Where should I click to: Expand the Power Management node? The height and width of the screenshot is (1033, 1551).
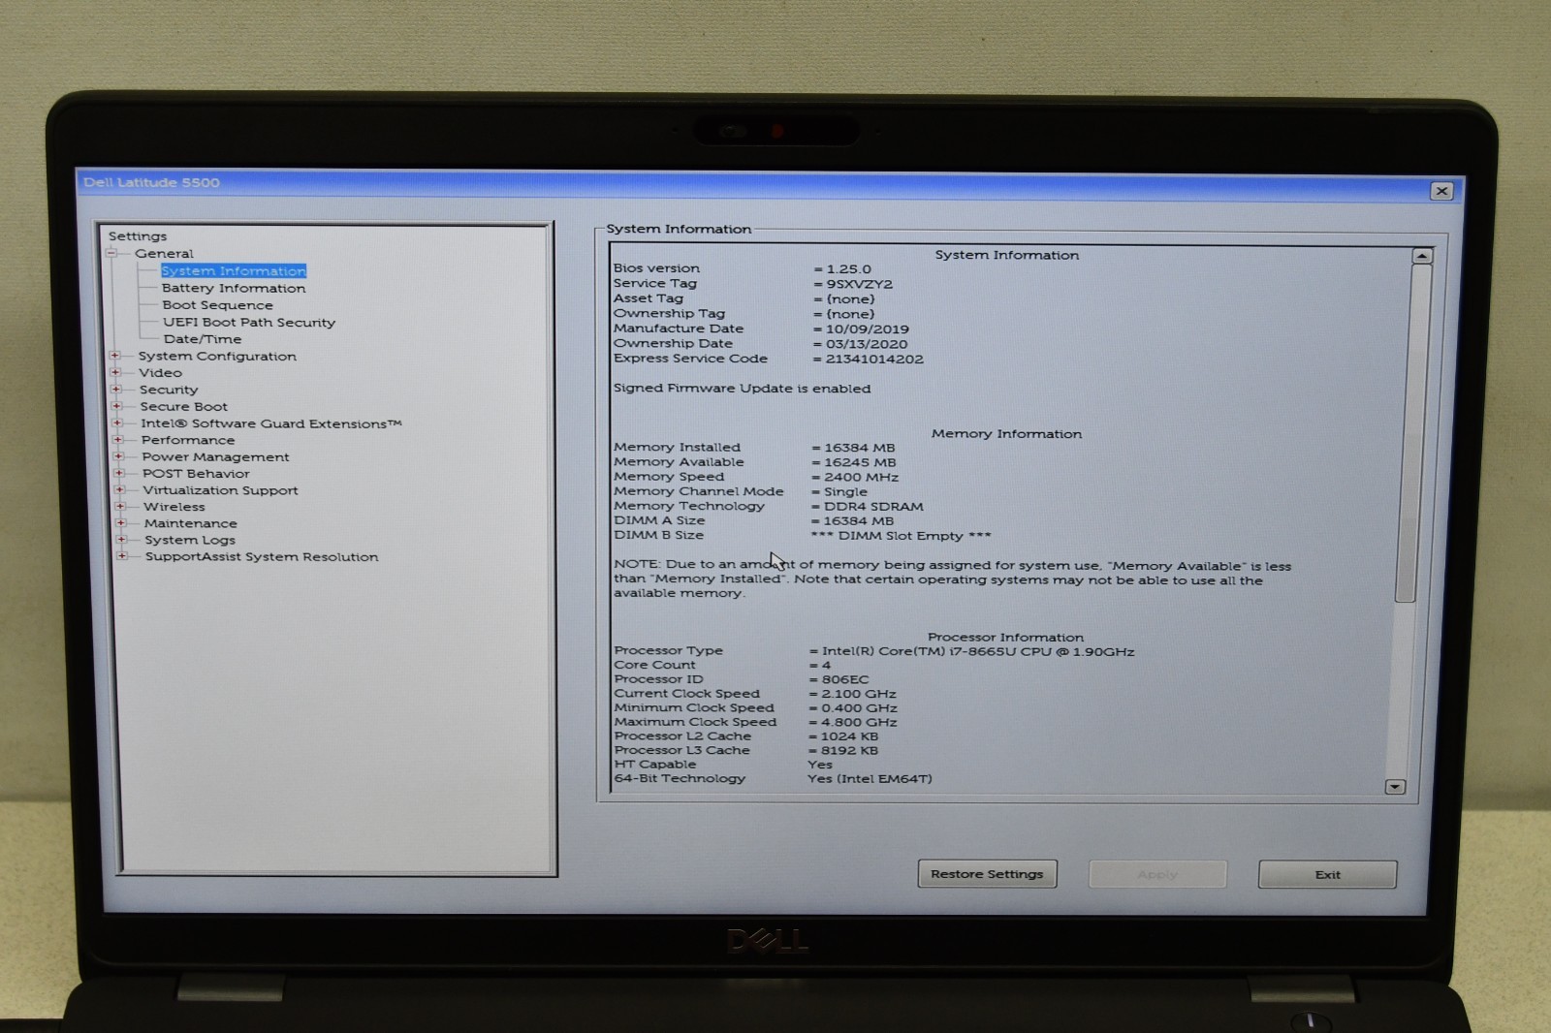pyautogui.click(x=118, y=456)
